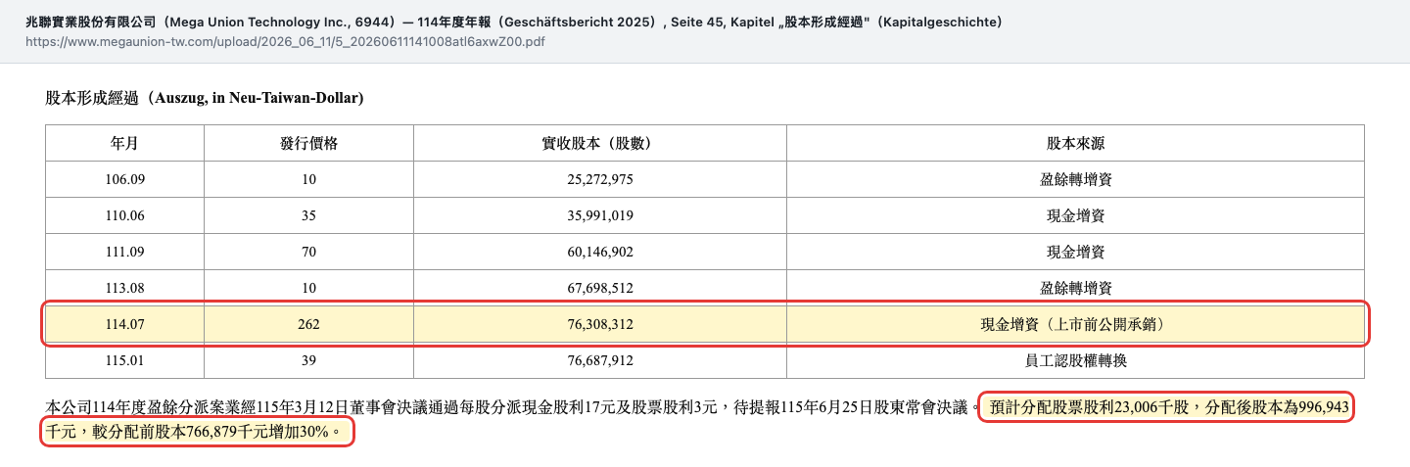The image size is (1410, 467).
Task: Click the 年月 column header
Action: click(x=124, y=143)
